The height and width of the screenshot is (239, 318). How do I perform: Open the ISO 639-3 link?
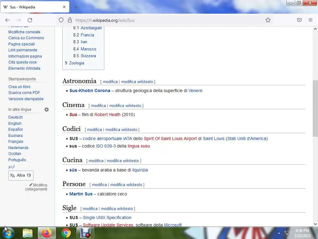click(106, 146)
